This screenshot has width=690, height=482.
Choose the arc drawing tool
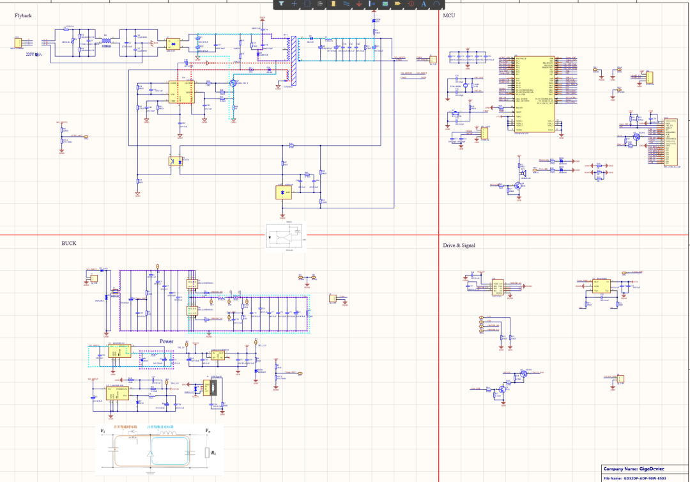pyautogui.click(x=436, y=4)
